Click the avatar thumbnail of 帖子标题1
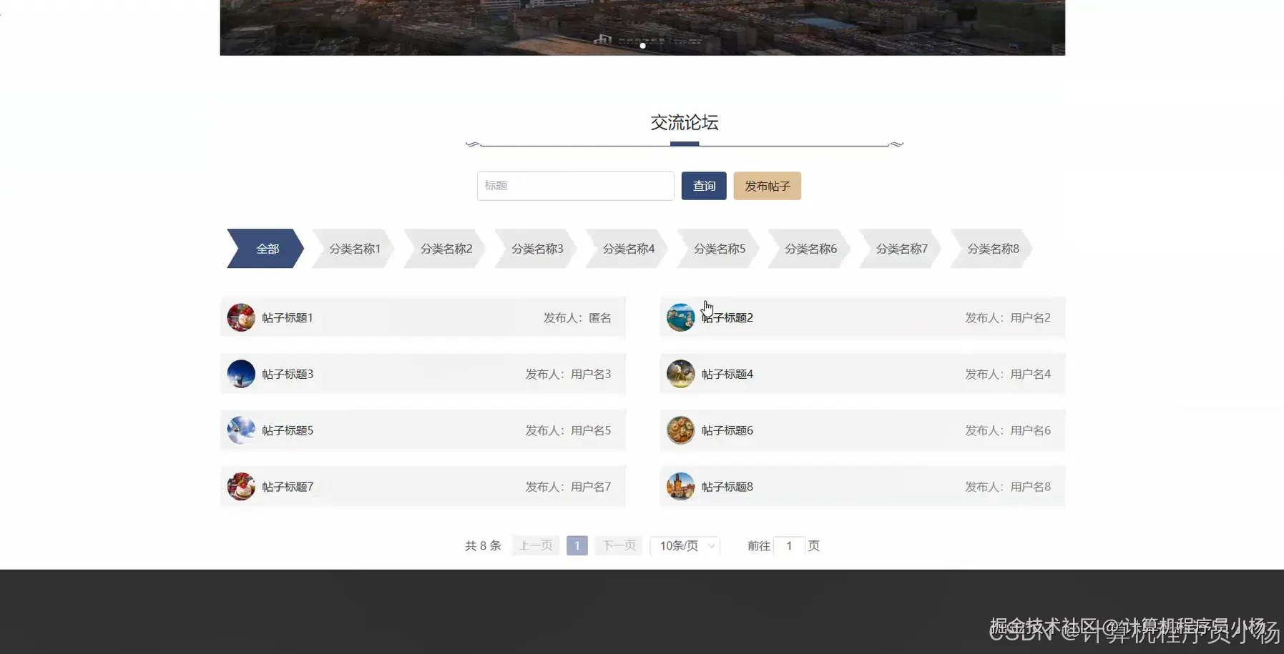This screenshot has height=654, width=1284. (x=241, y=317)
